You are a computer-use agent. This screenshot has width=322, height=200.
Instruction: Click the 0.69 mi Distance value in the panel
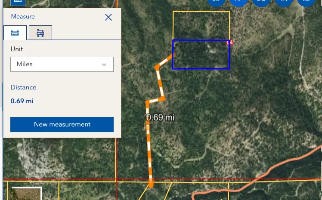[22, 101]
